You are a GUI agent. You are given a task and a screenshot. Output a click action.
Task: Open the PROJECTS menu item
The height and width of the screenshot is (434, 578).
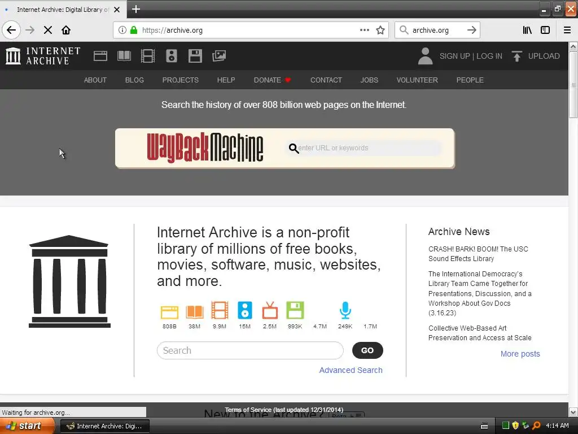point(180,80)
